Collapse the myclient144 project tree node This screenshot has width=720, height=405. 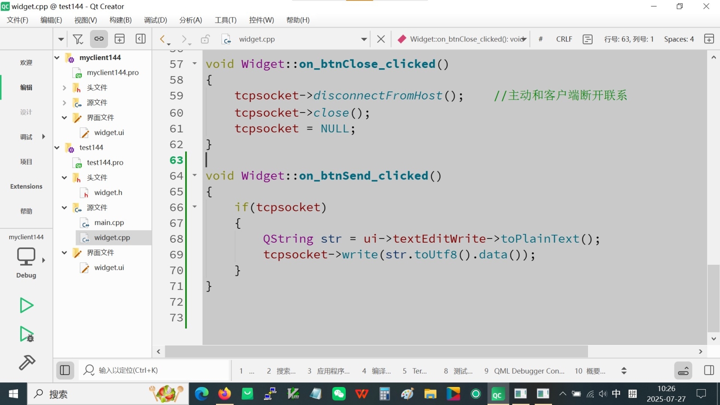(x=57, y=58)
